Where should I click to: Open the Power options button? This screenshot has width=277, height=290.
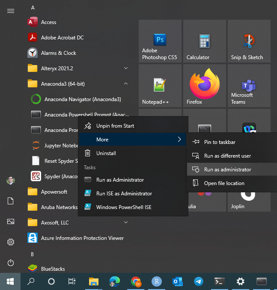click(11, 263)
